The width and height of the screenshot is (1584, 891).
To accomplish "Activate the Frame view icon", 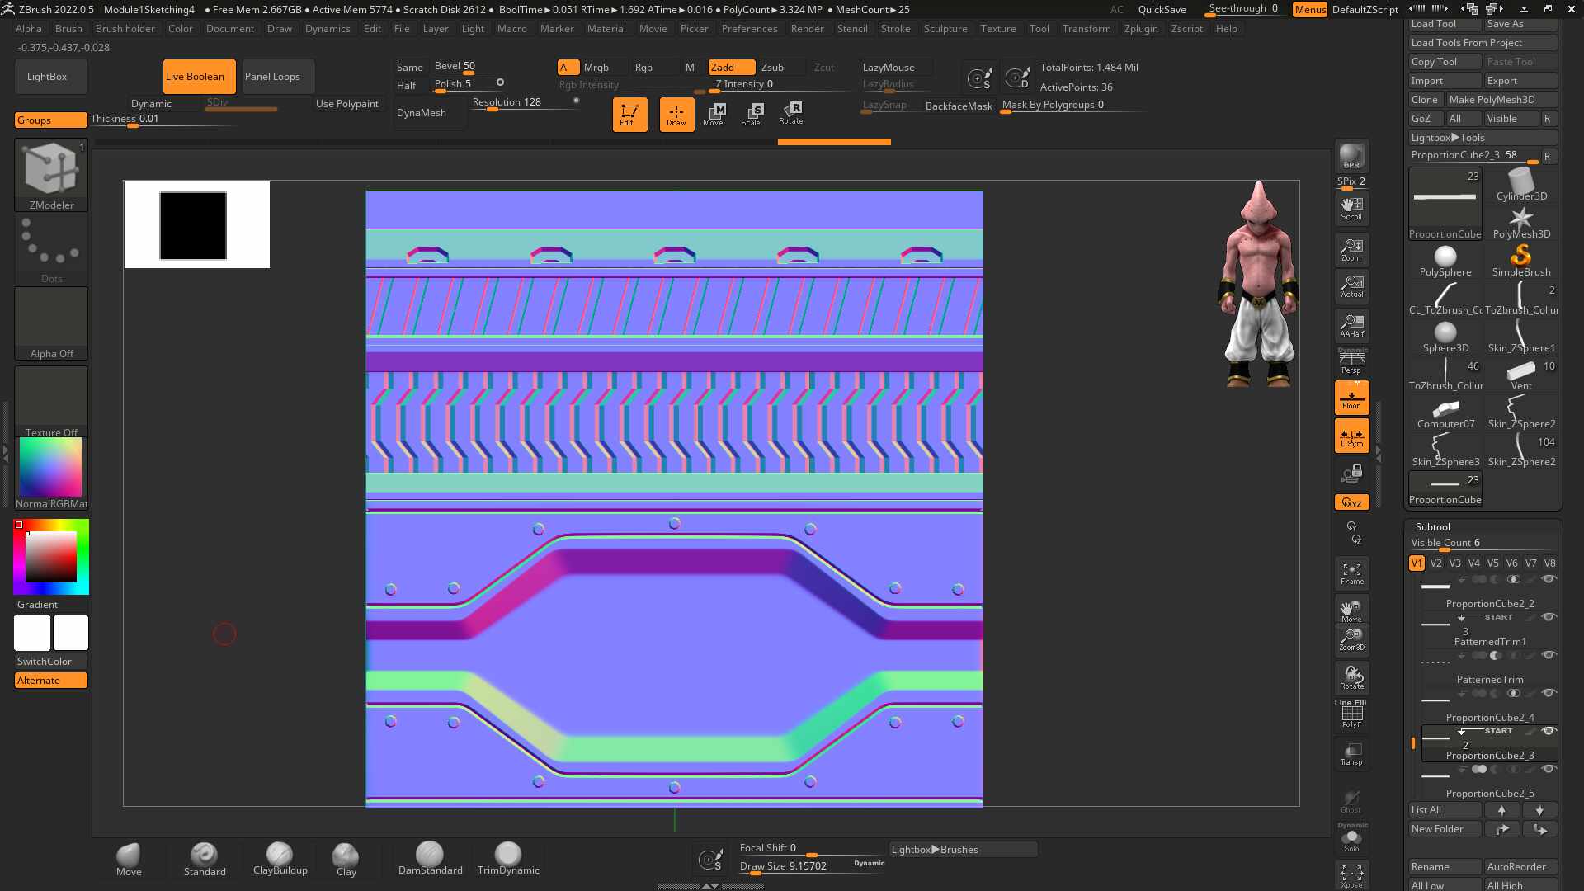I will tap(1351, 573).
